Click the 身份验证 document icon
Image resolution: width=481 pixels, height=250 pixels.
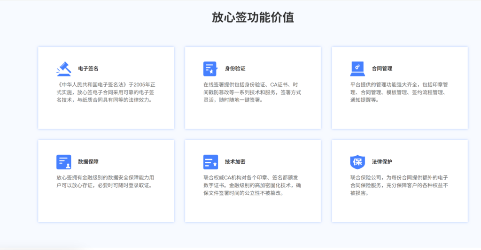(210, 68)
